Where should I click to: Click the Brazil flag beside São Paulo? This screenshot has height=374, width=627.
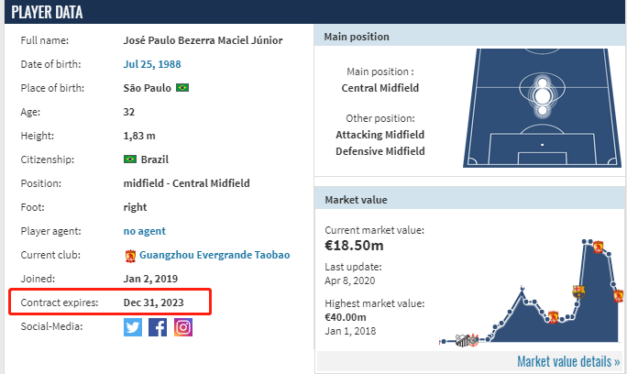point(182,88)
